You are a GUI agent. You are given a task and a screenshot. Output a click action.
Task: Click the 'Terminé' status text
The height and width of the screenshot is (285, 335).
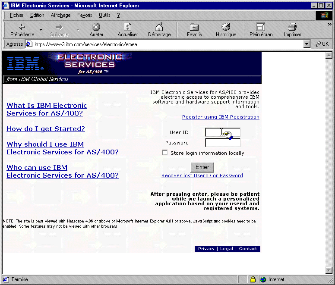point(20,279)
